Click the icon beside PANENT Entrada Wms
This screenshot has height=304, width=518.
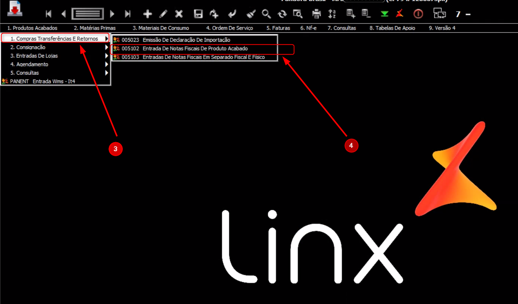pyautogui.click(x=5, y=81)
